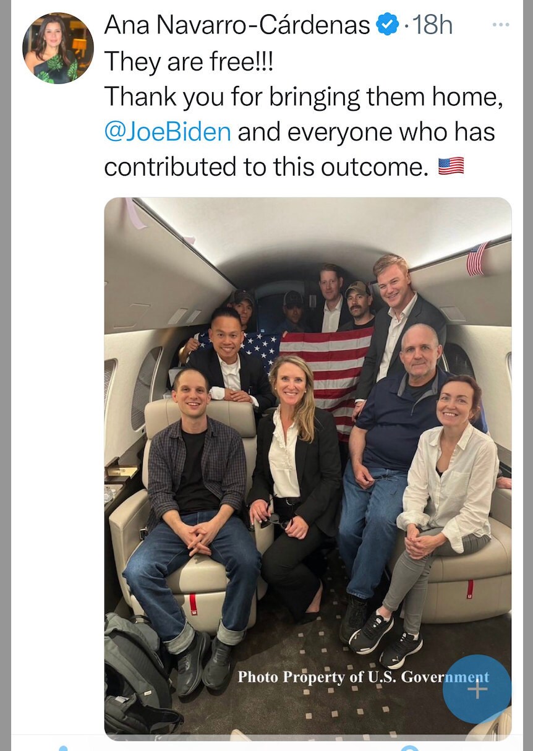Click the "Thank you for bringing them home," line
The height and width of the screenshot is (751, 533).
[x=303, y=97]
